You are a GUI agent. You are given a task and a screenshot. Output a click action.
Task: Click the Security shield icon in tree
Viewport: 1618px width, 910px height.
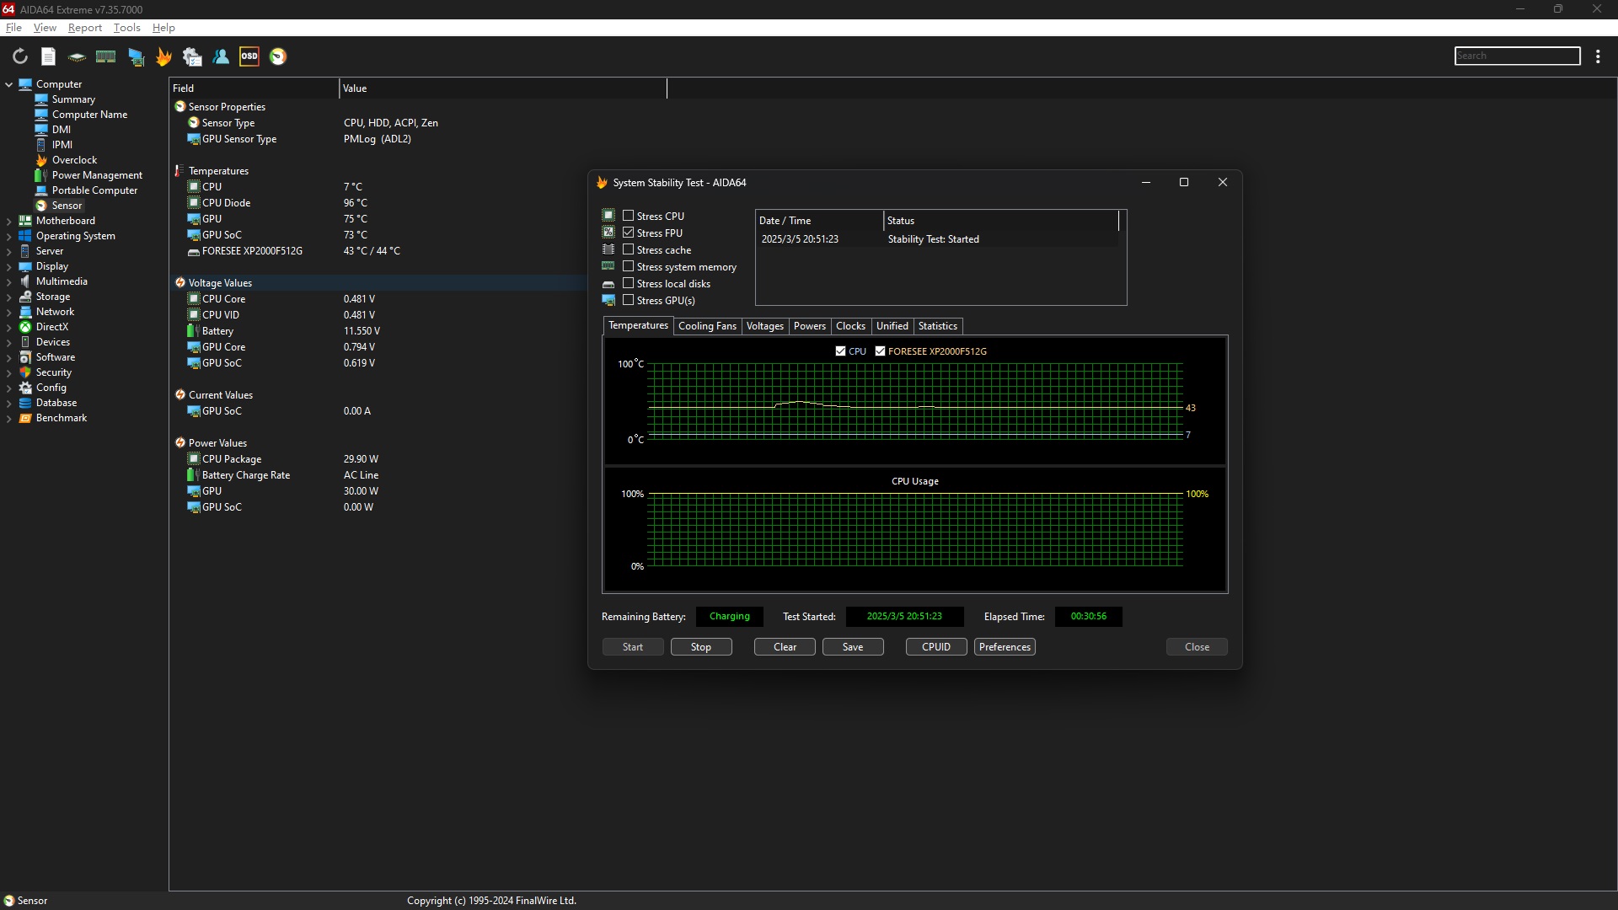(25, 372)
